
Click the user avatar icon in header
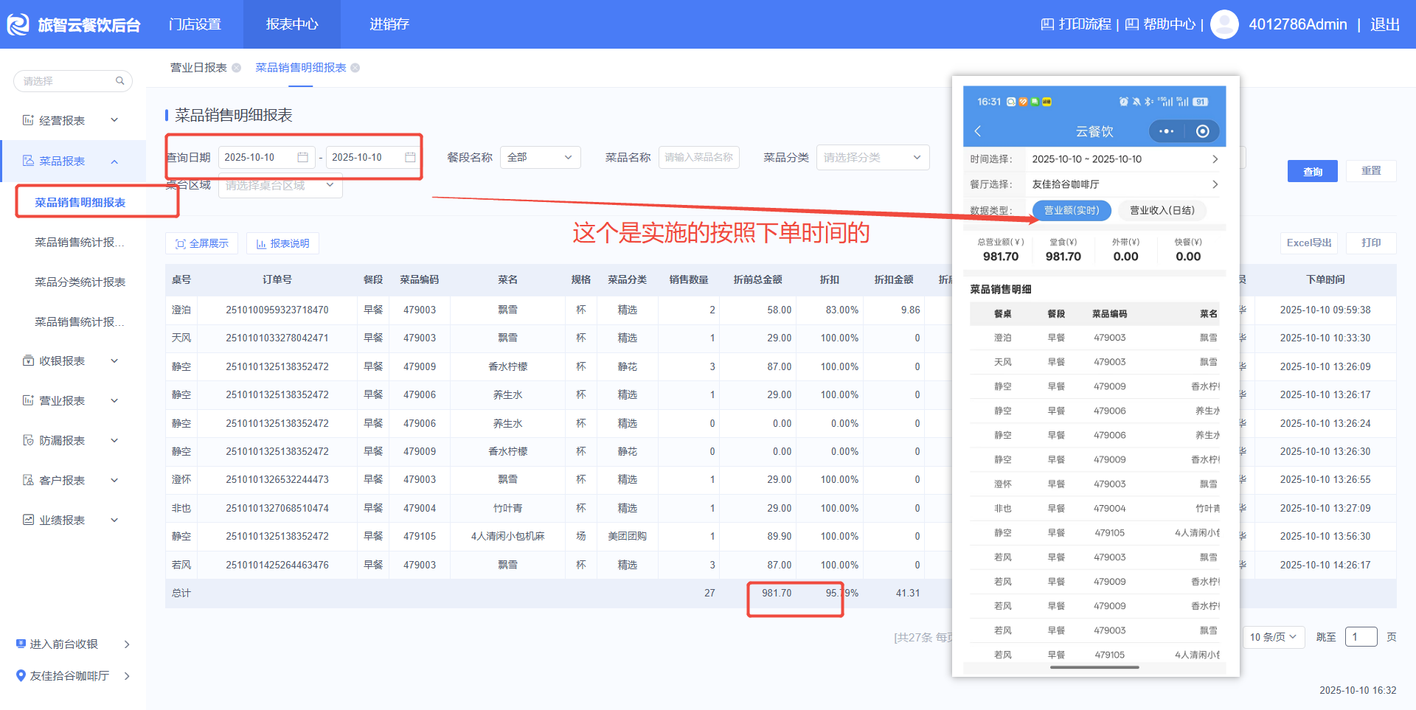click(1224, 24)
